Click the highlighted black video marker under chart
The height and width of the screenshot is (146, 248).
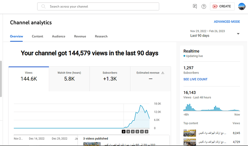pyautogui.click(x=124, y=132)
